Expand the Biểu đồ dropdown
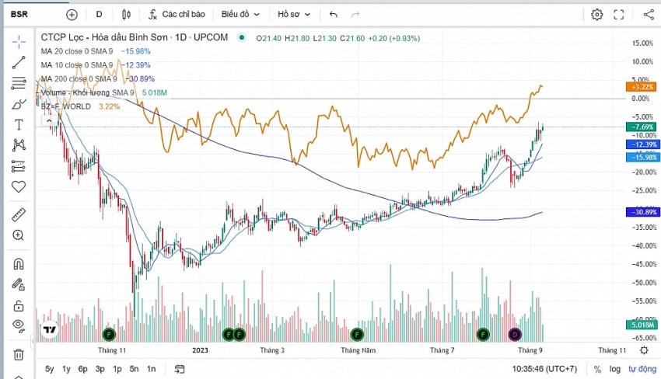Viewport: 661px width, 379px height. [240, 15]
